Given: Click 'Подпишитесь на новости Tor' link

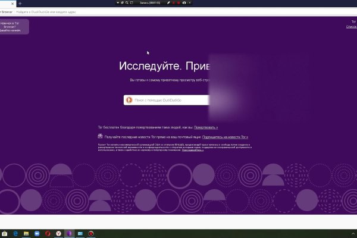Looking at the screenshot, I should tap(225, 137).
